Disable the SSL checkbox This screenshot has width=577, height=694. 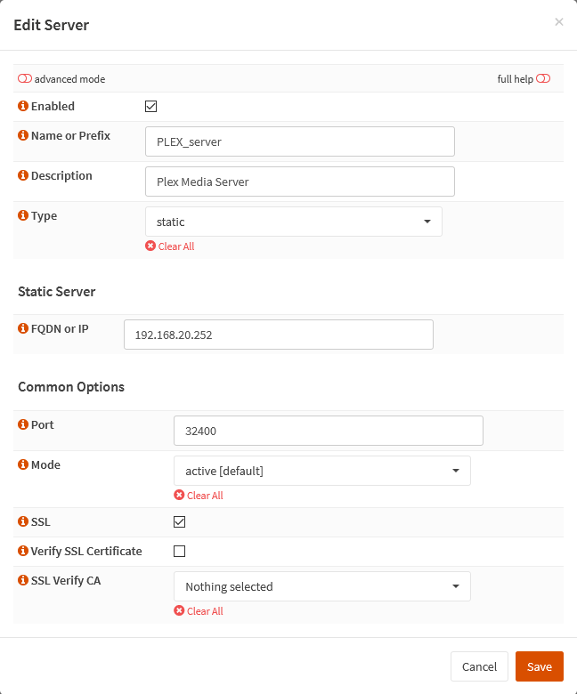[180, 522]
